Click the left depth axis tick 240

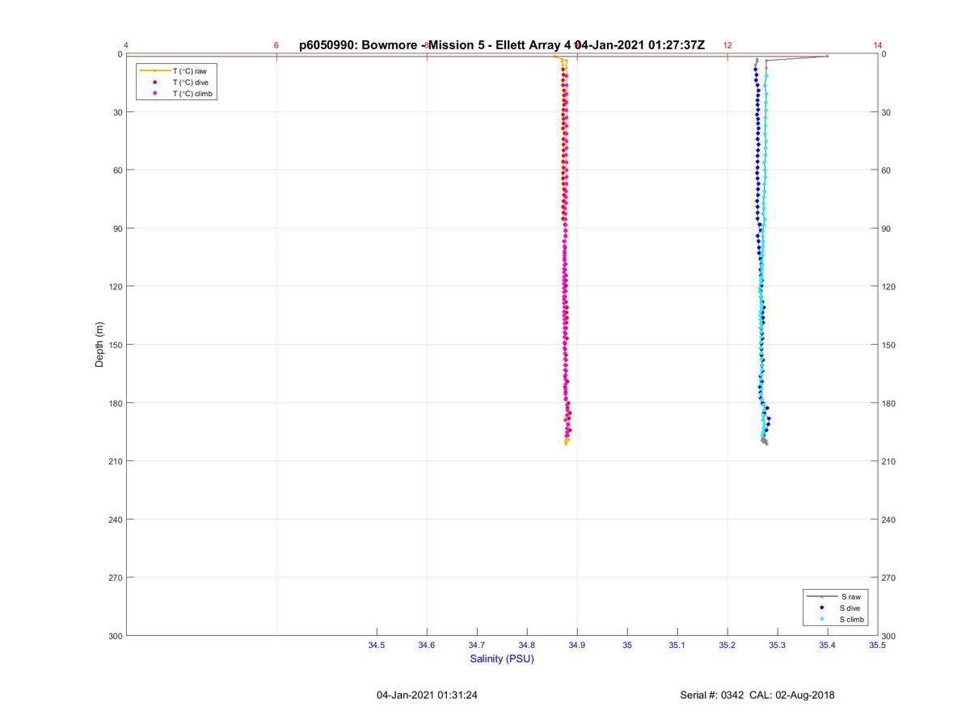point(115,519)
